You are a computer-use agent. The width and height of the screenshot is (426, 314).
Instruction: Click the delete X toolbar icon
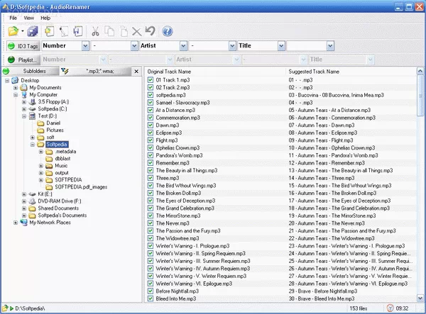tap(136, 31)
